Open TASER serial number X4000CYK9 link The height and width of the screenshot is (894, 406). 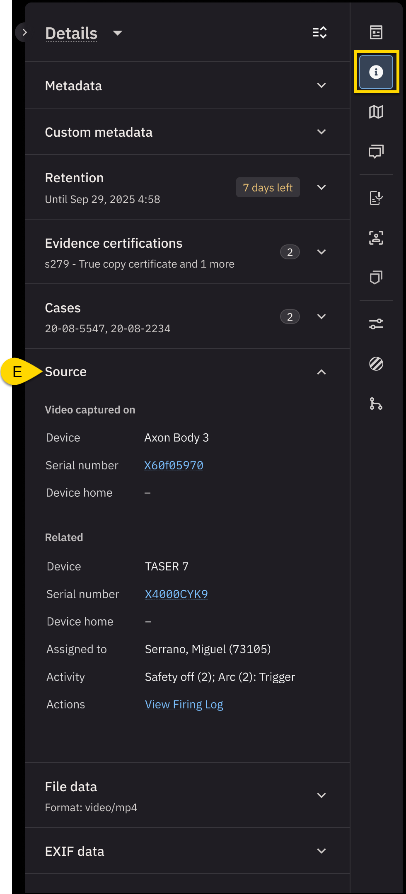(x=176, y=594)
